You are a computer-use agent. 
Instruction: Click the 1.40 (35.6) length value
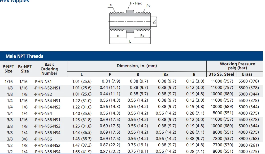click(82, 113)
